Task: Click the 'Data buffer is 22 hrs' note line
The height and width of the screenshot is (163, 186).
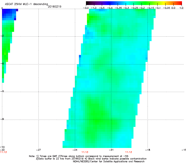Action: coord(91,159)
